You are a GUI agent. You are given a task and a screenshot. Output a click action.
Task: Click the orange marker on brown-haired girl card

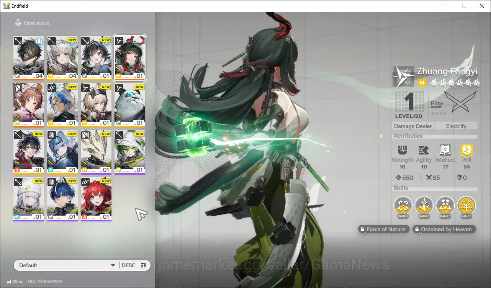tap(39, 87)
